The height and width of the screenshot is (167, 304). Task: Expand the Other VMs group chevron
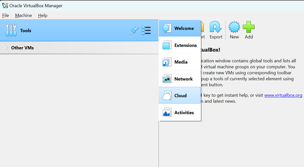tap(6, 47)
